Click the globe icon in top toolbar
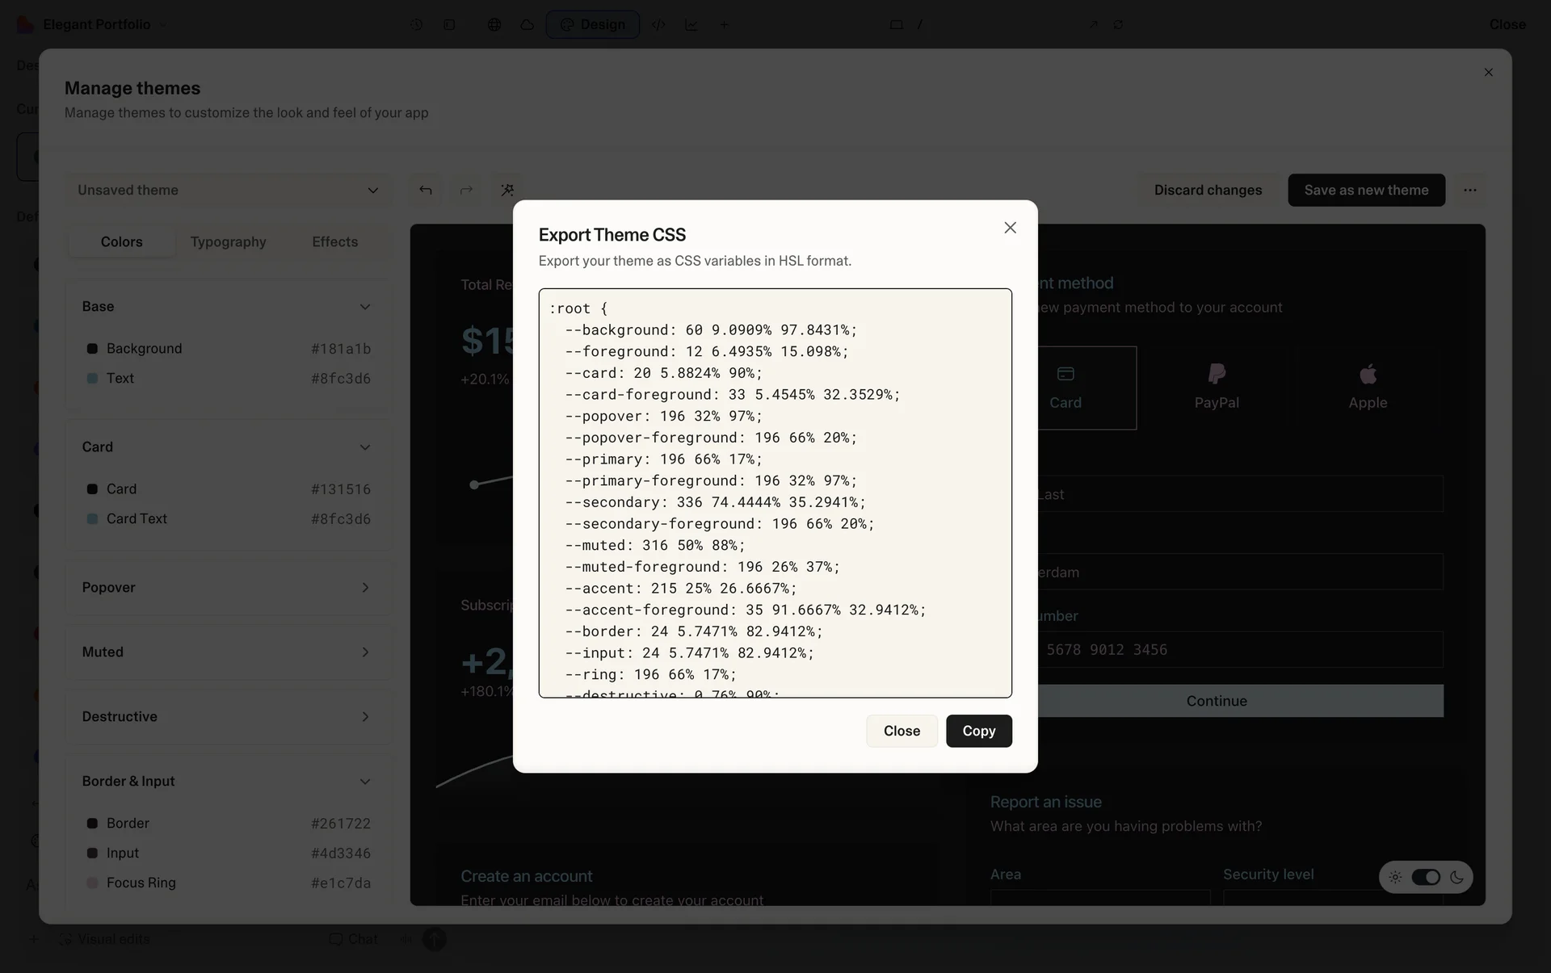The image size is (1551, 973). click(494, 24)
